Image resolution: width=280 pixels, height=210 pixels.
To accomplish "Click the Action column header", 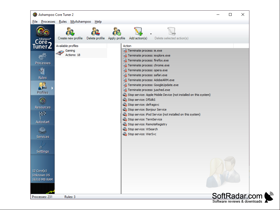I will click(x=177, y=46).
